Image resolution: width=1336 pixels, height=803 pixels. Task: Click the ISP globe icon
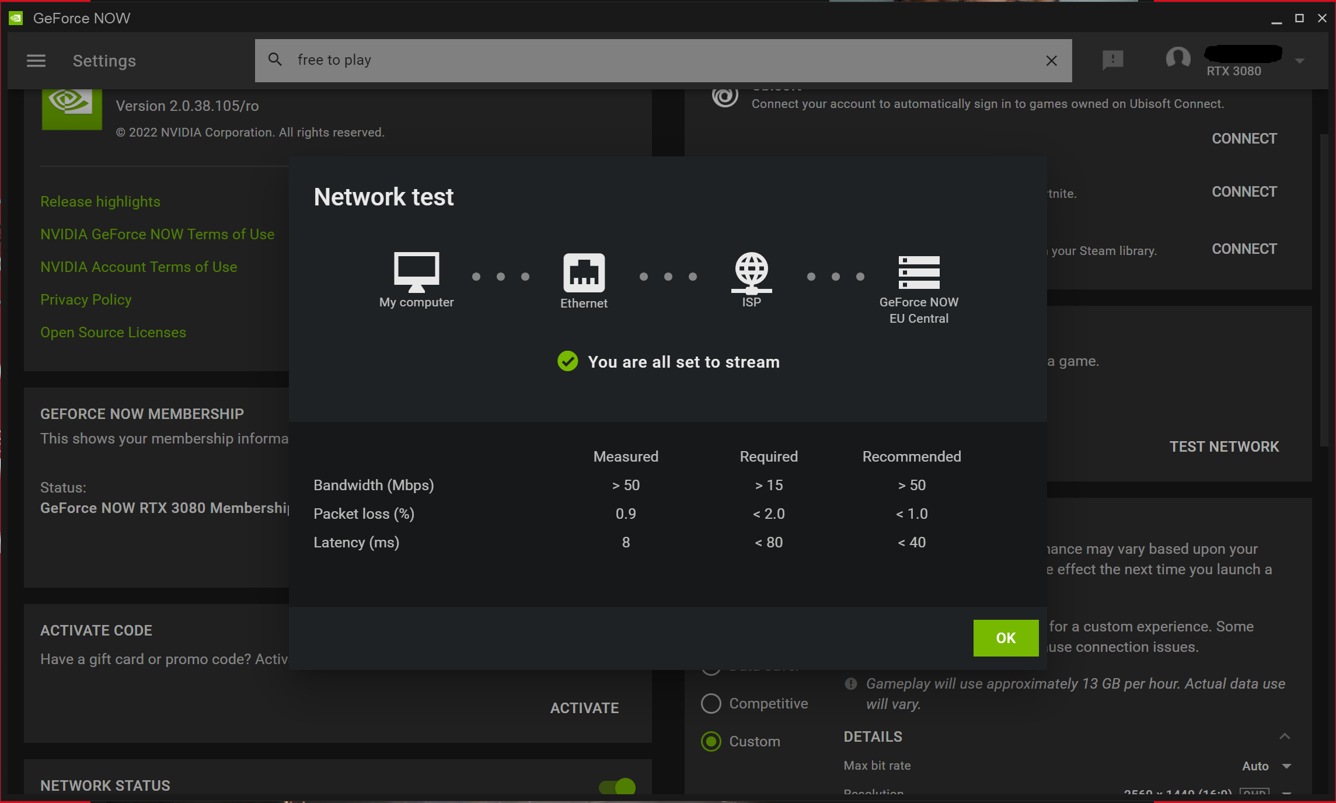[751, 273]
